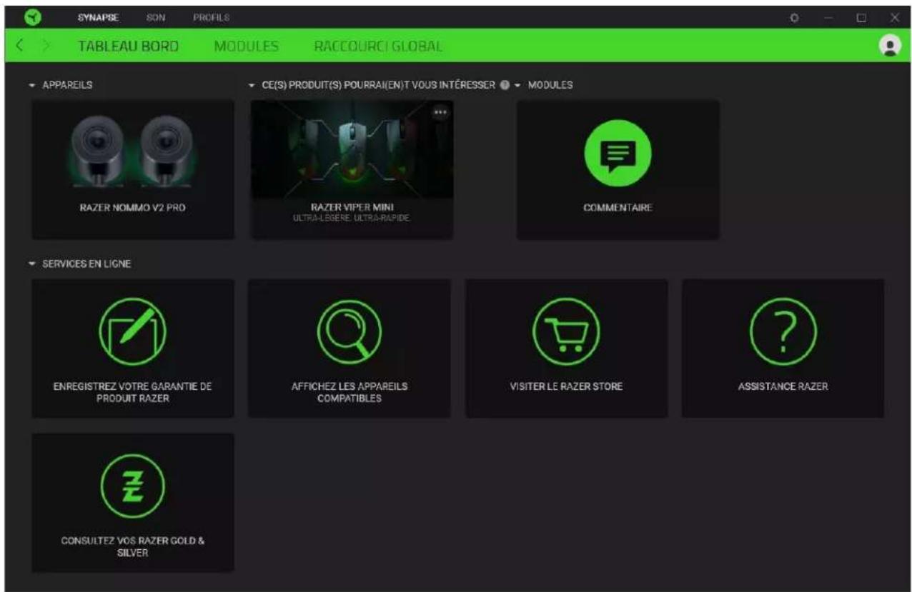This screenshot has width=912, height=592.
Task: Minimize the Synapse window
Action: coord(830,17)
